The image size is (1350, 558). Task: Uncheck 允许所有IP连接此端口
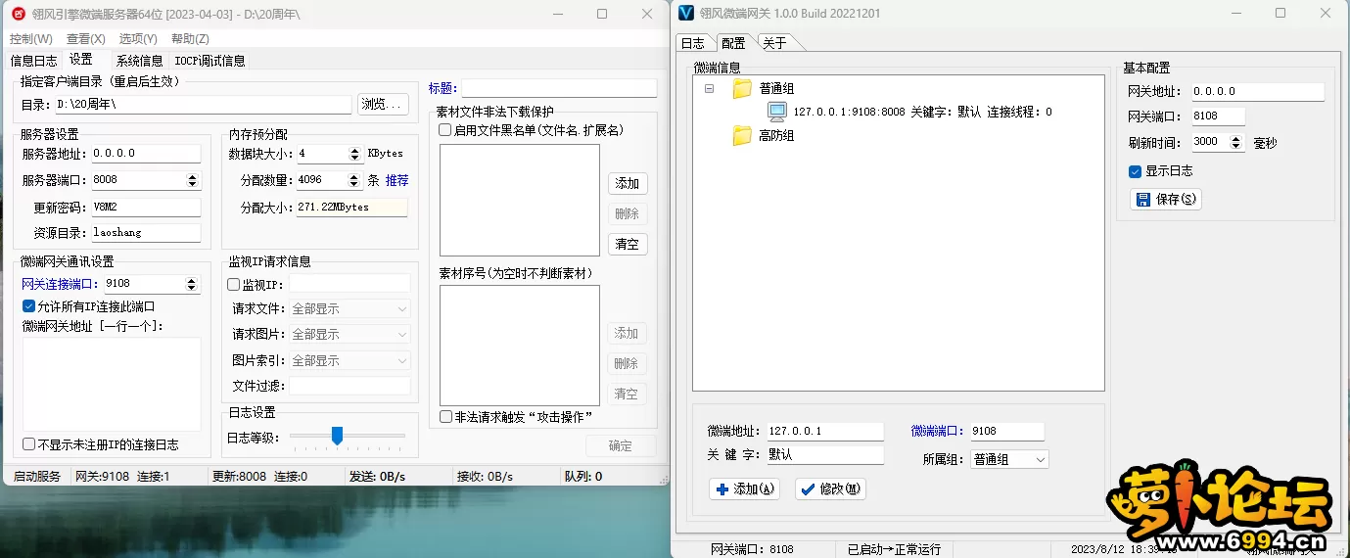[28, 306]
